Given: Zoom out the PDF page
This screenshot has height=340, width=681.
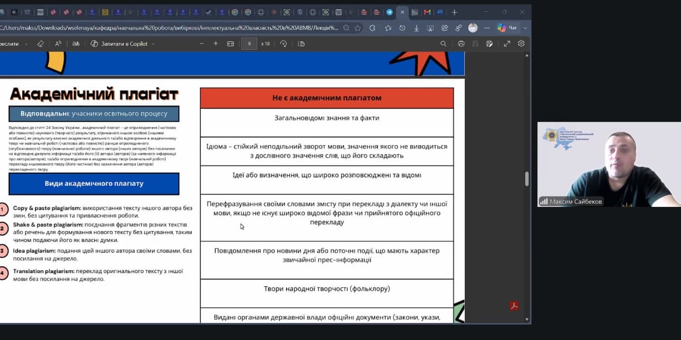Looking at the screenshot, I should click(x=201, y=44).
